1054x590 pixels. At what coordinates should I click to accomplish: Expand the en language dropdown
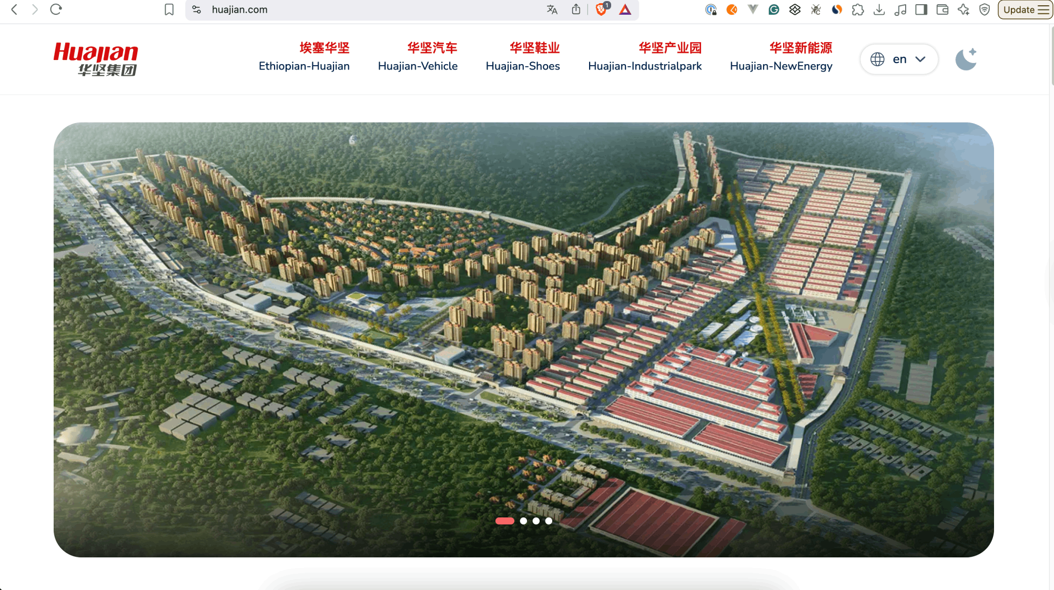(x=899, y=59)
